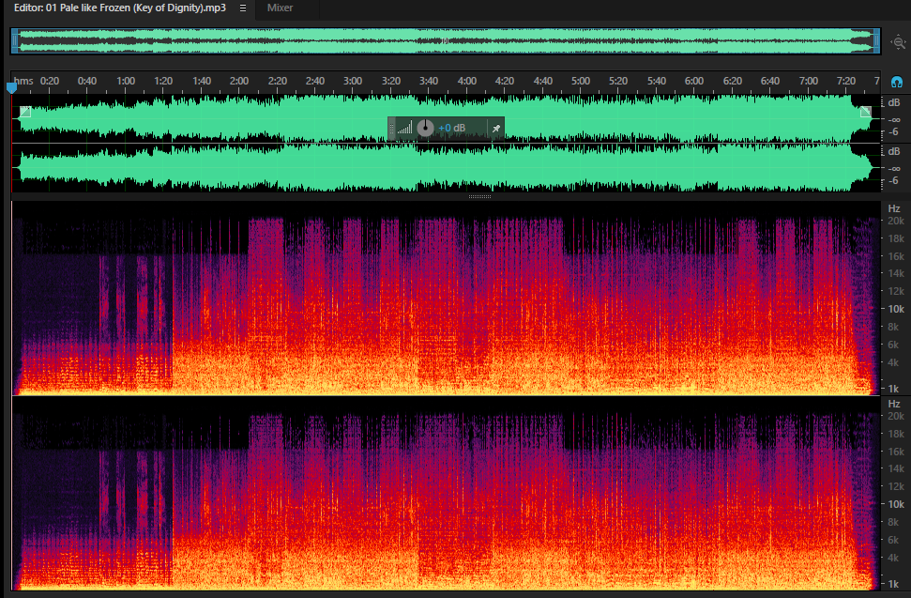Image resolution: width=911 pixels, height=598 pixels.
Task: Switch to the Mixer tab
Action: click(280, 8)
